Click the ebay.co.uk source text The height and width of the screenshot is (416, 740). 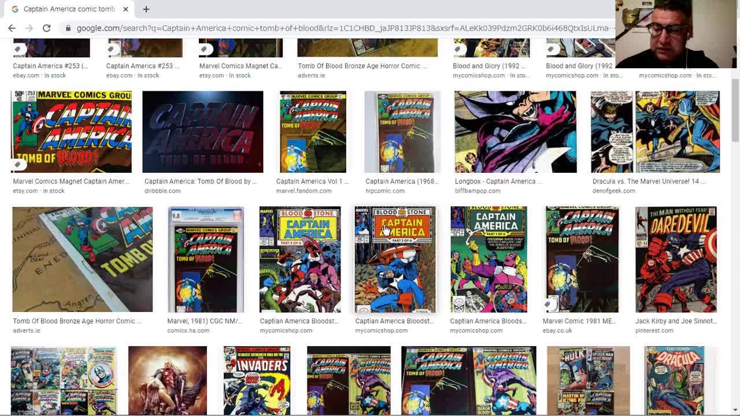[x=557, y=330]
